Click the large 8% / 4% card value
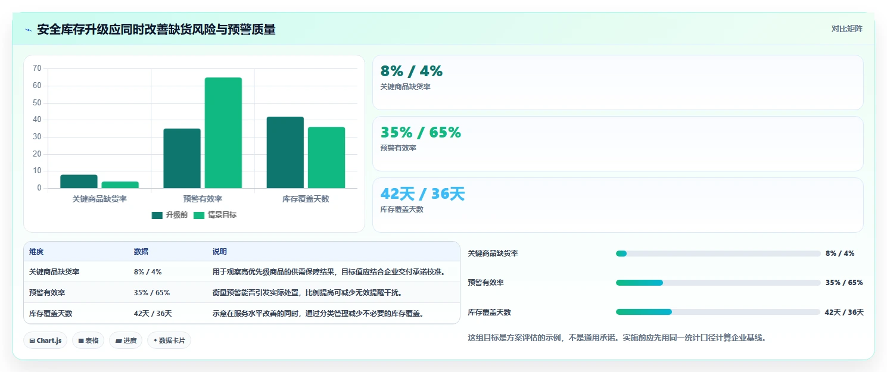The image size is (887, 372). pos(412,71)
